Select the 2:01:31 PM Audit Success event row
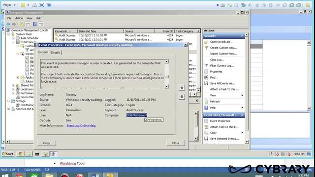315x177 pixels. pos(126,40)
